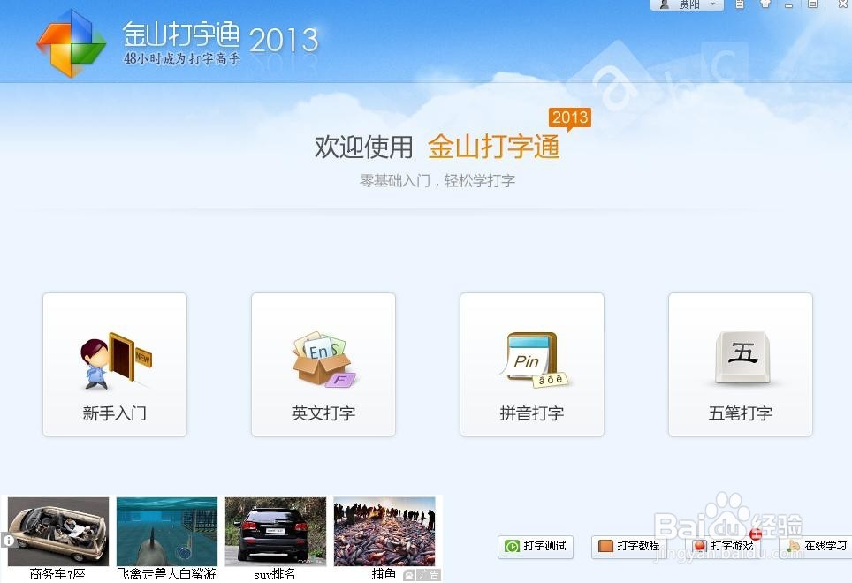
Task: Open the 飞禽走兽大白鲨游 shark ad thumbnail
Action: pyautogui.click(x=167, y=532)
